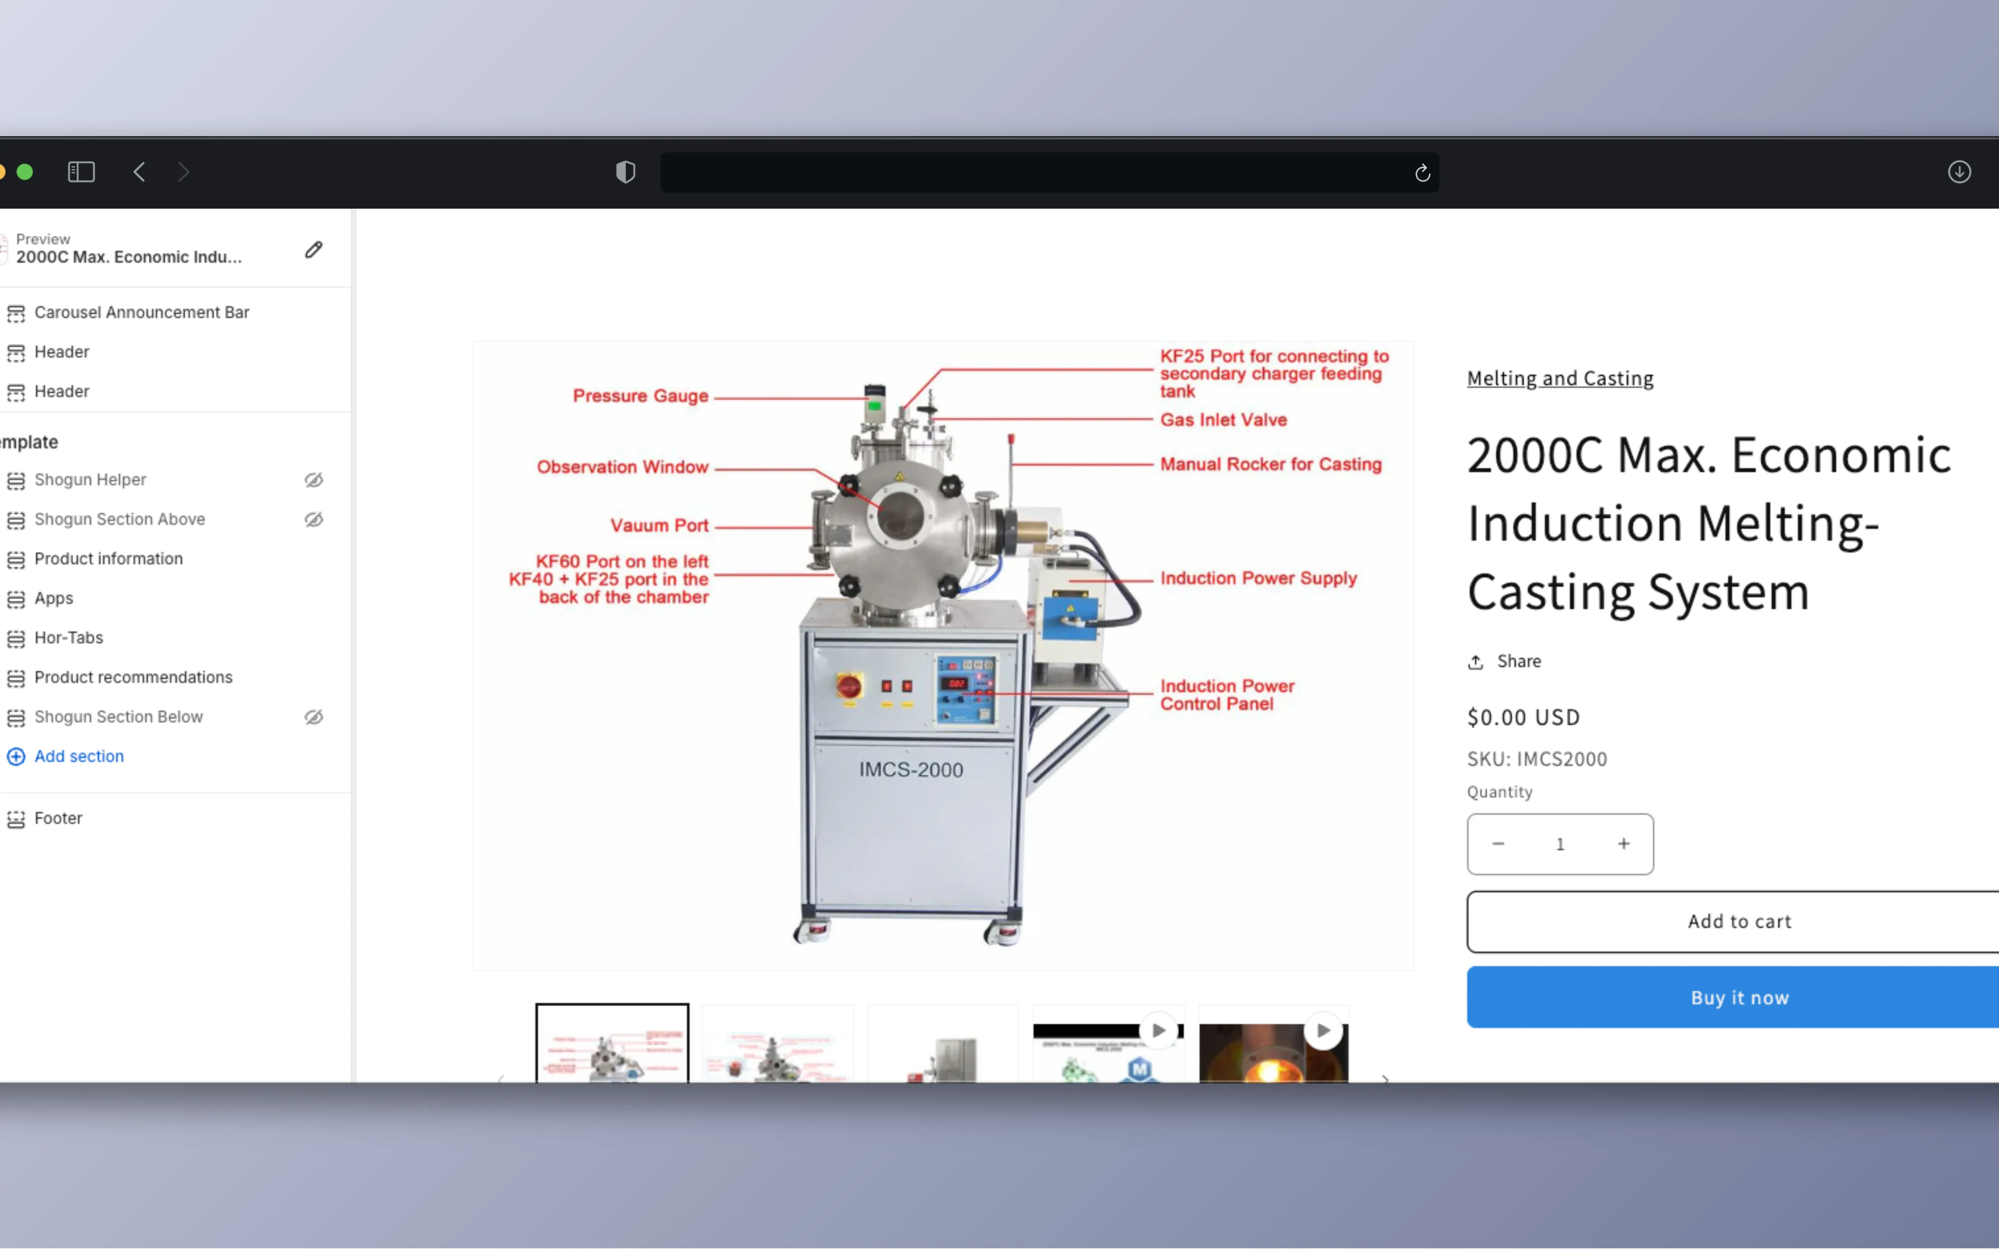This screenshot has width=1999, height=1249.
Task: Open the Footer section settings
Action: point(58,818)
